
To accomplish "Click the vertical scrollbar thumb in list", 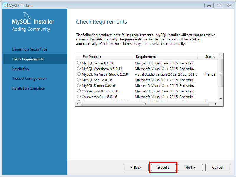I will click(x=221, y=73).
